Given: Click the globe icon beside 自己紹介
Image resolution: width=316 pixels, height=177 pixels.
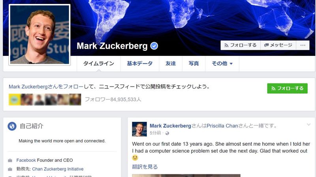Looking at the screenshot, I should pyautogui.click(x=12, y=126).
